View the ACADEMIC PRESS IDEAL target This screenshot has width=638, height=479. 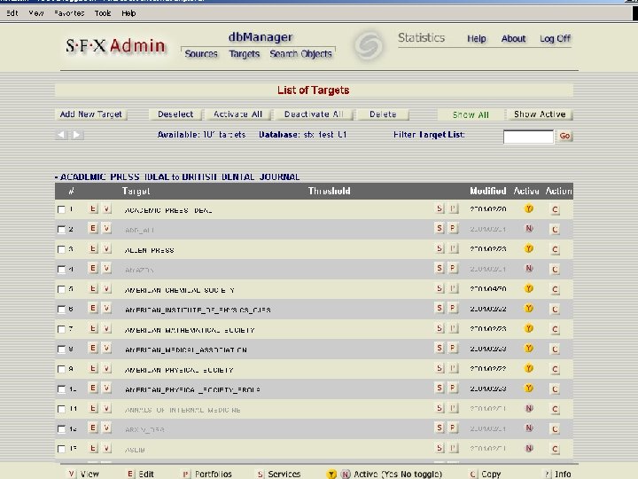click(x=106, y=209)
